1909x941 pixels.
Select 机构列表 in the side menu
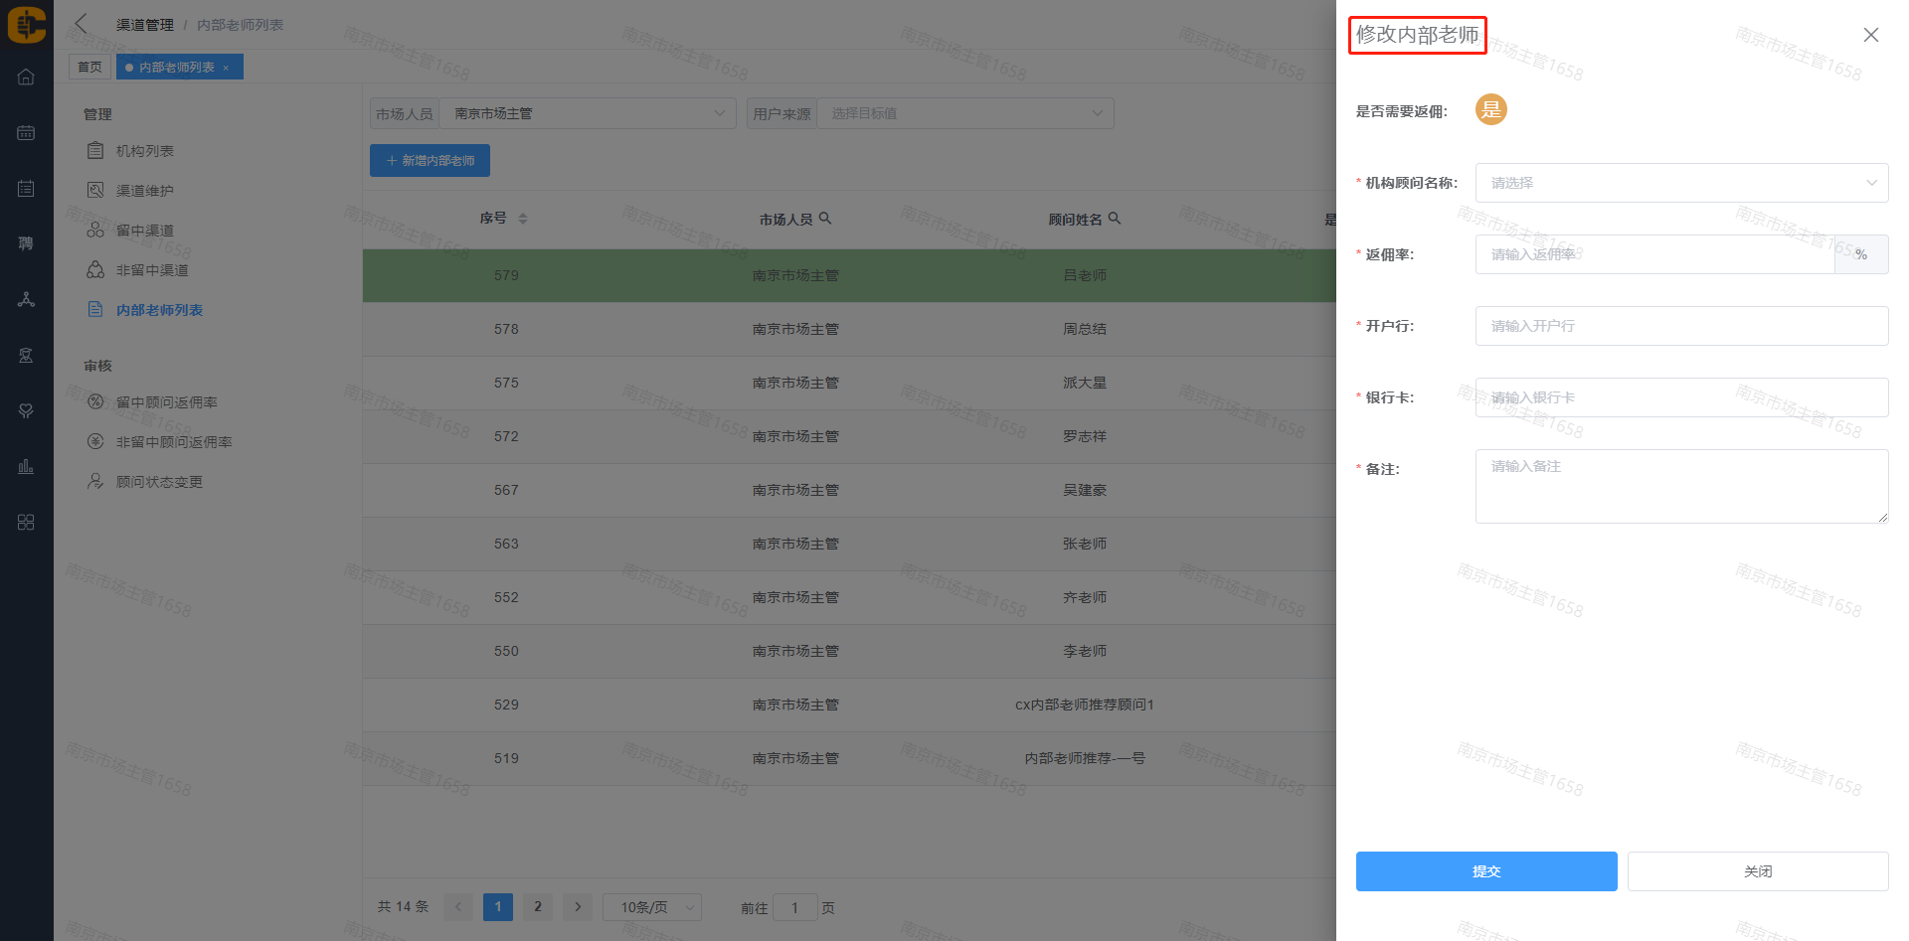point(145,151)
